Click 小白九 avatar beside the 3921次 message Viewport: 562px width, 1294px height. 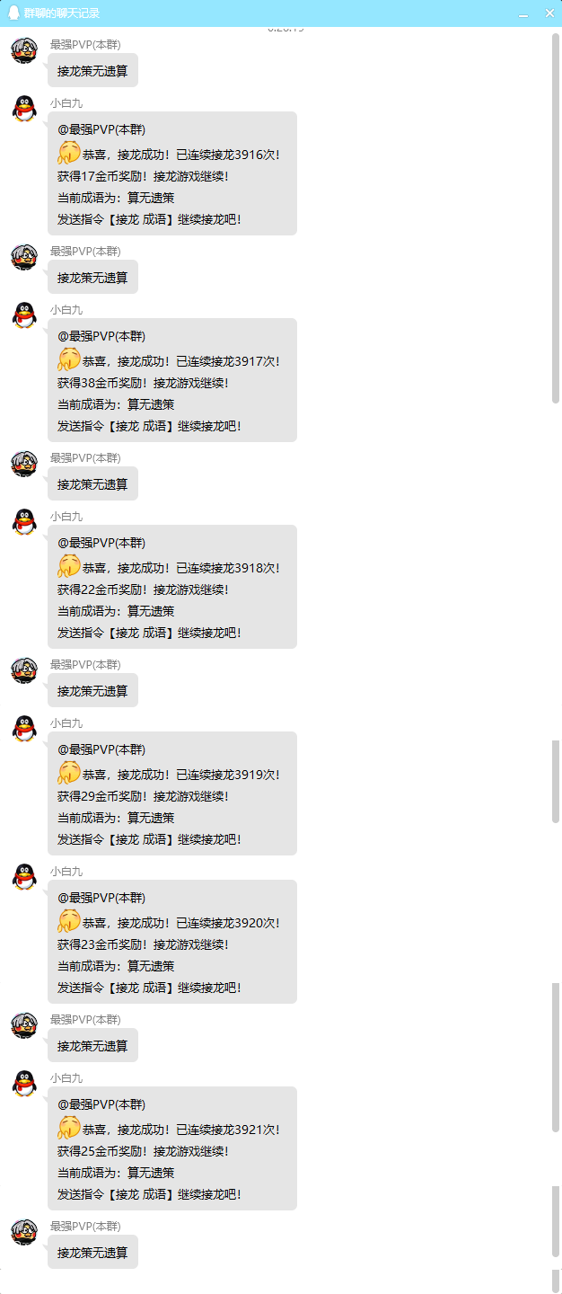click(x=24, y=1084)
